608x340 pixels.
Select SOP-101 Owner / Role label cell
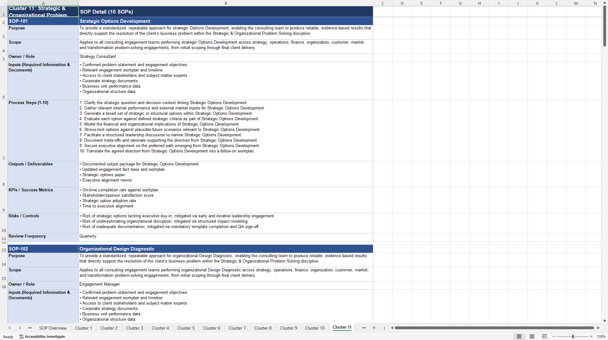(43, 58)
